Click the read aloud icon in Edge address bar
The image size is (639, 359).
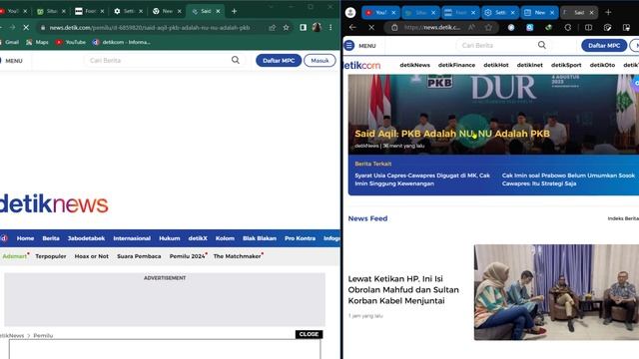[x=471, y=27]
